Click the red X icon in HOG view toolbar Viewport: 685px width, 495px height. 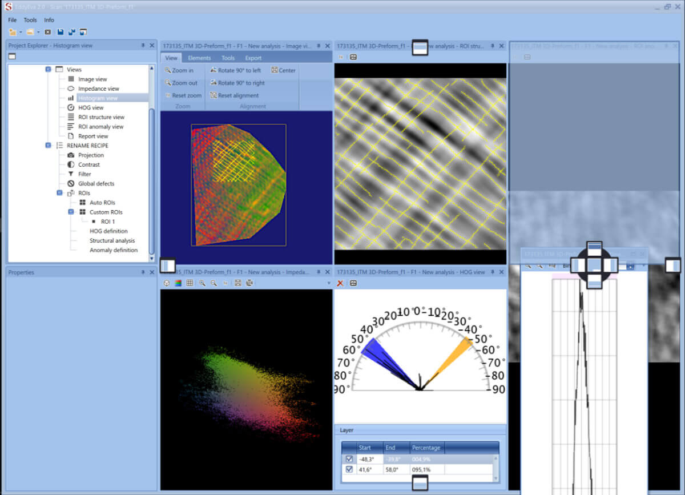[341, 283]
